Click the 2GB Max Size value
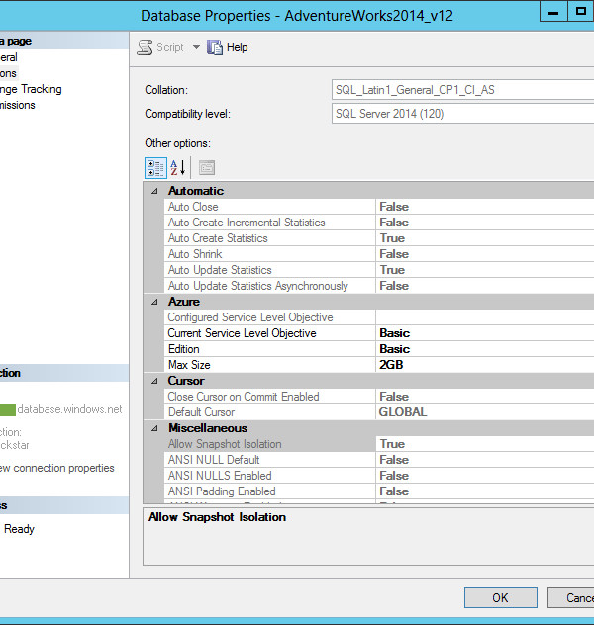The height and width of the screenshot is (625, 594). (391, 365)
